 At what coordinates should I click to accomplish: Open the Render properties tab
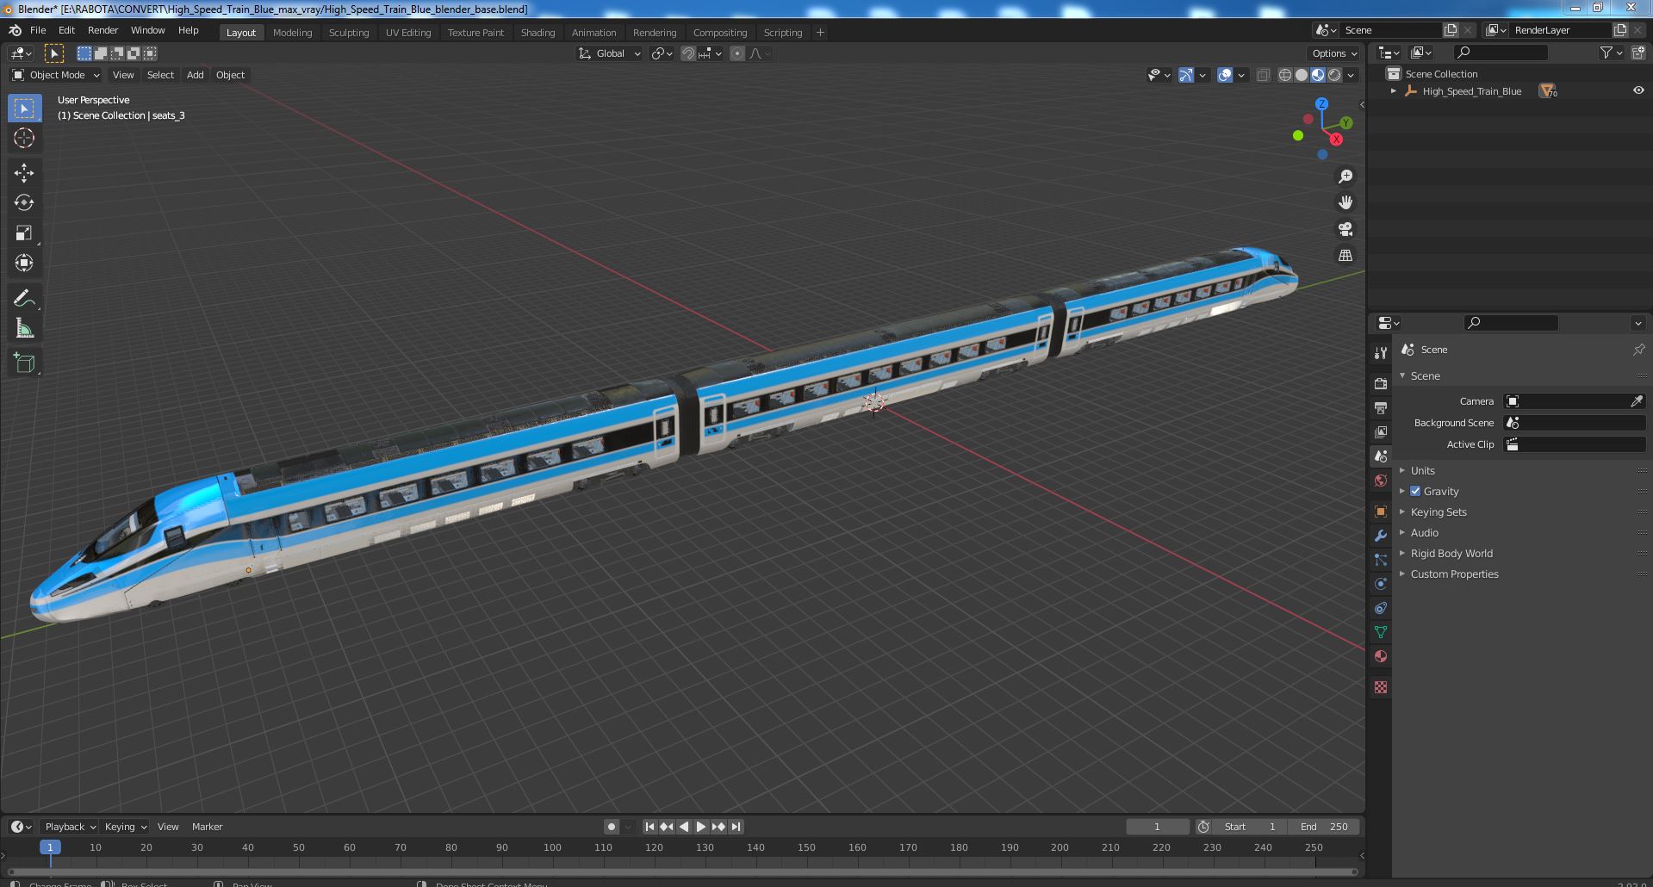pos(1381,383)
